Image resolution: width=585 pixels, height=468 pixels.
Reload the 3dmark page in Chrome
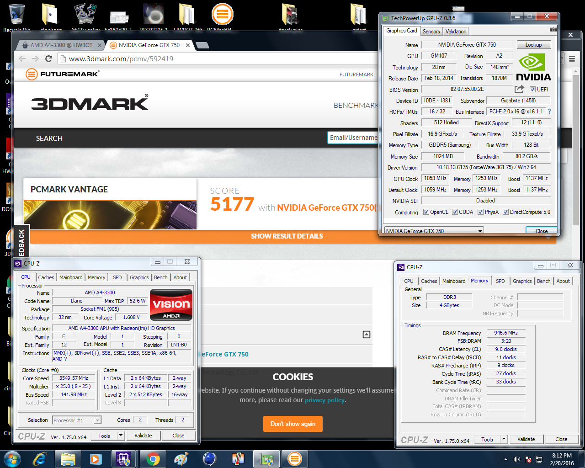(x=48, y=58)
